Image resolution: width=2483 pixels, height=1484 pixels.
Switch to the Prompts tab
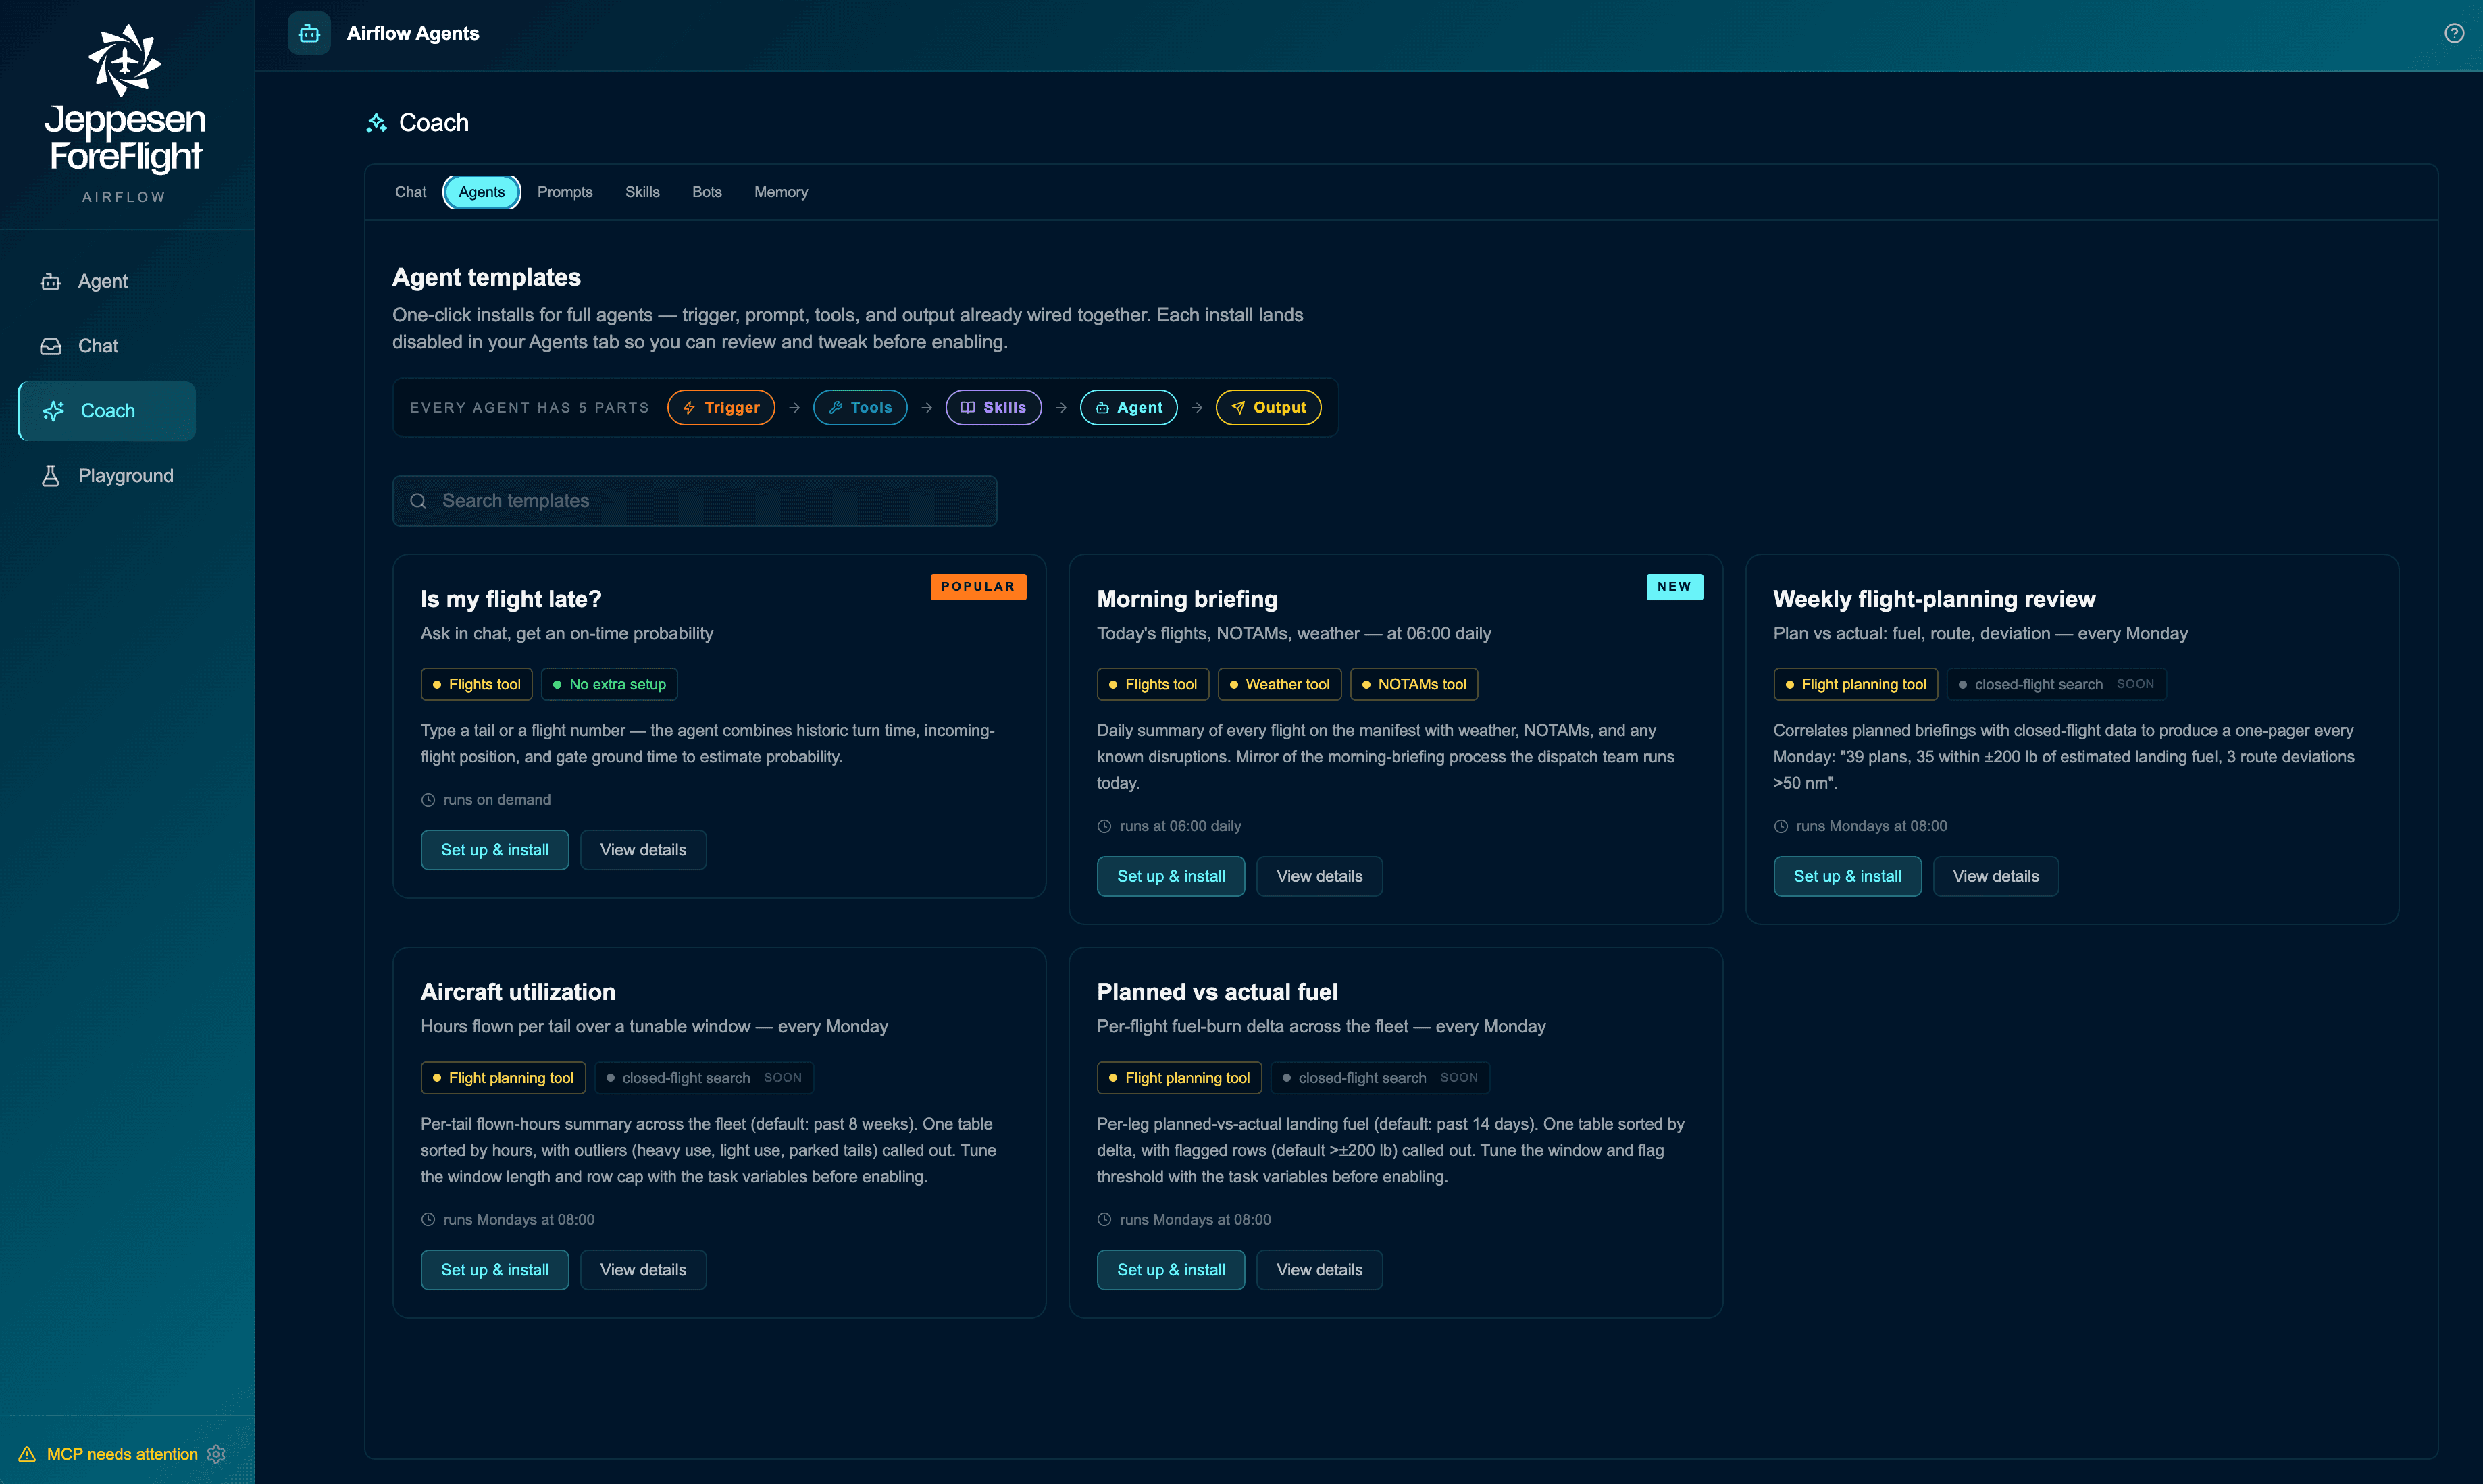[565, 192]
